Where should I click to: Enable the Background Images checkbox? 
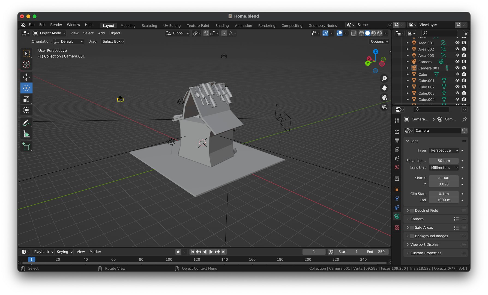pyautogui.click(x=412, y=236)
